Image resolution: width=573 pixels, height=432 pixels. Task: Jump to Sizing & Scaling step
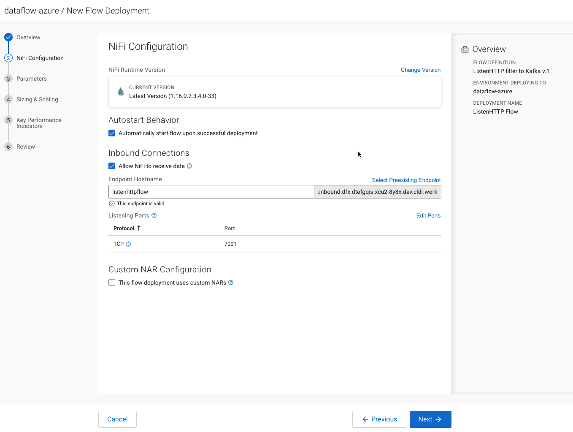[37, 99]
